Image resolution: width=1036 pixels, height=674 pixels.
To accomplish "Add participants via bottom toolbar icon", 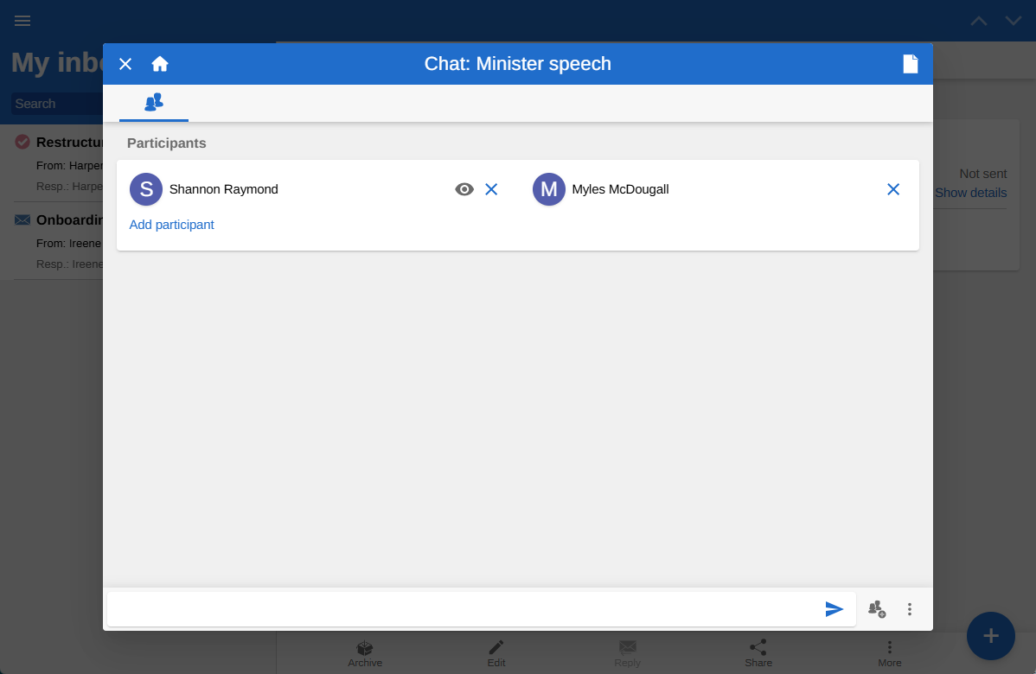I will pyautogui.click(x=877, y=608).
